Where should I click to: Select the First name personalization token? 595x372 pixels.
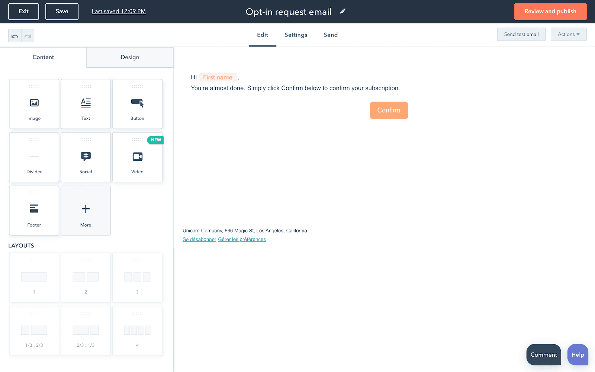coord(218,77)
